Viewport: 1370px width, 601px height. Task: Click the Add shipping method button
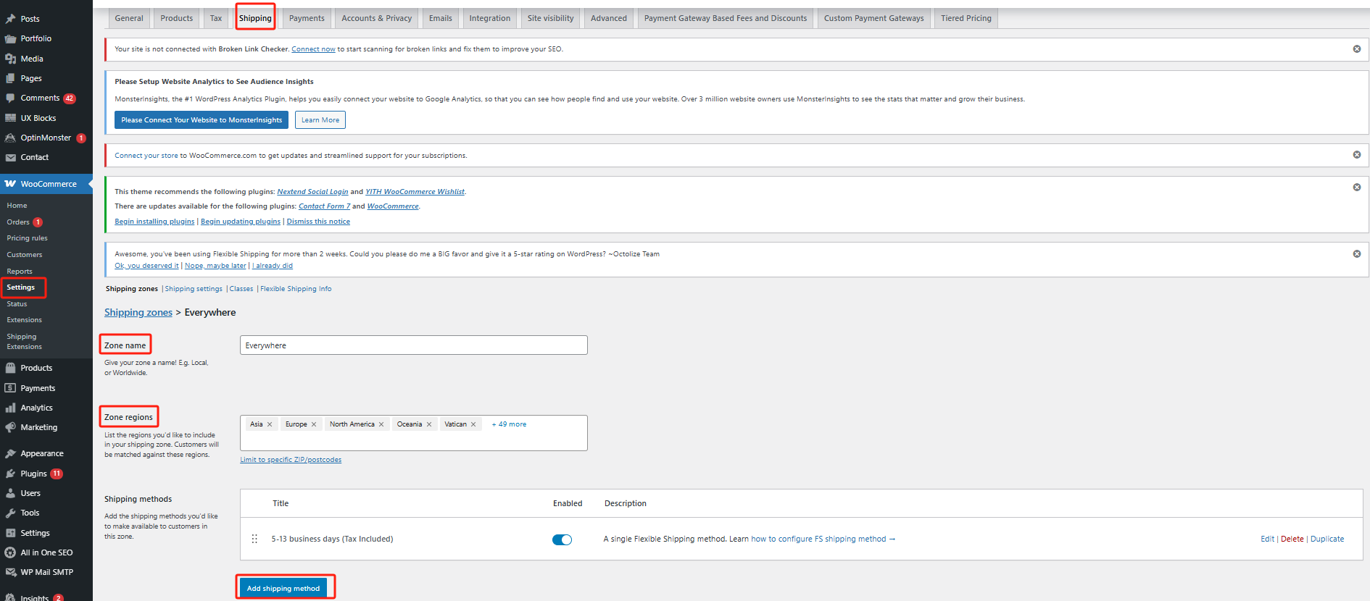(283, 588)
